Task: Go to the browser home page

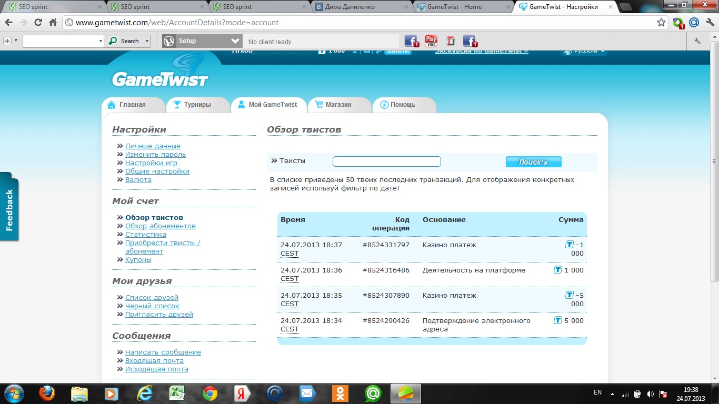Action: 53,23
